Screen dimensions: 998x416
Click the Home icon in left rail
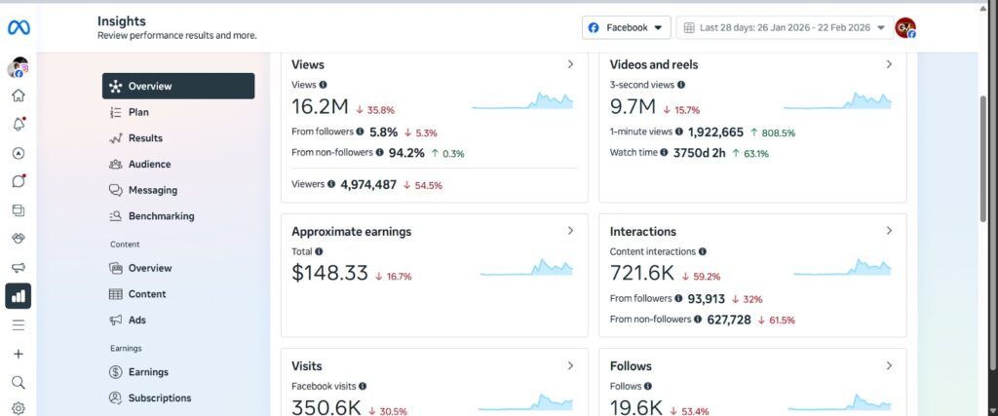pos(19,95)
